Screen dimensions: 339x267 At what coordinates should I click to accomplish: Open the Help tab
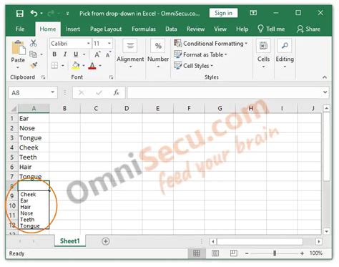(x=242, y=29)
